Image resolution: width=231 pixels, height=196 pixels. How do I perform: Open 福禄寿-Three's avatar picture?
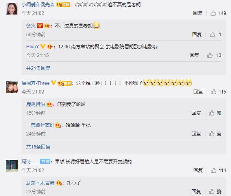12,87
